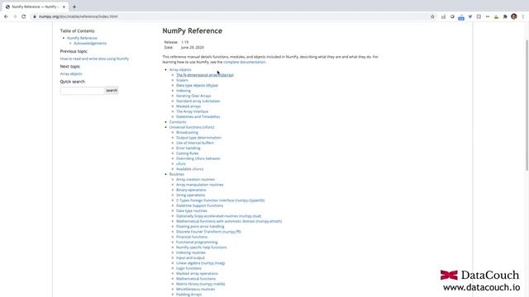Open 'The N-dimensional array (ndarray)' link

point(205,75)
